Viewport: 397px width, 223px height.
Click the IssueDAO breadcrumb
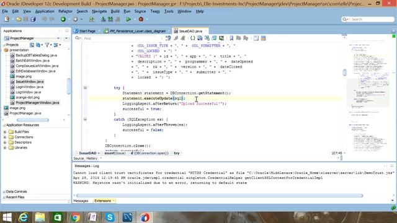point(87,153)
